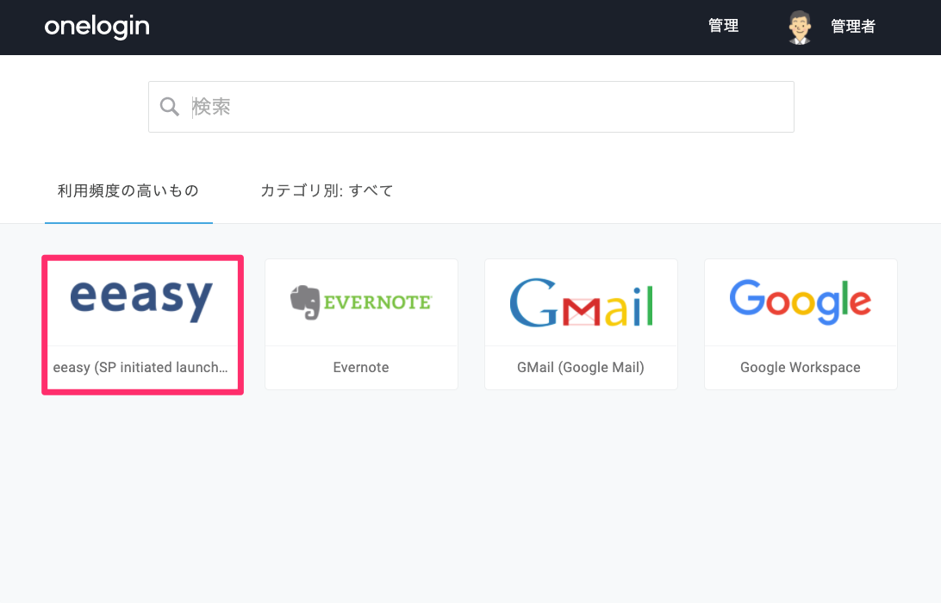Click the onelogin logo

click(97, 27)
